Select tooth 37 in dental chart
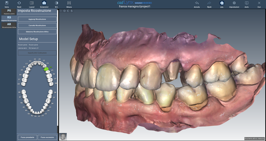 pyautogui.click(x=50, y=96)
